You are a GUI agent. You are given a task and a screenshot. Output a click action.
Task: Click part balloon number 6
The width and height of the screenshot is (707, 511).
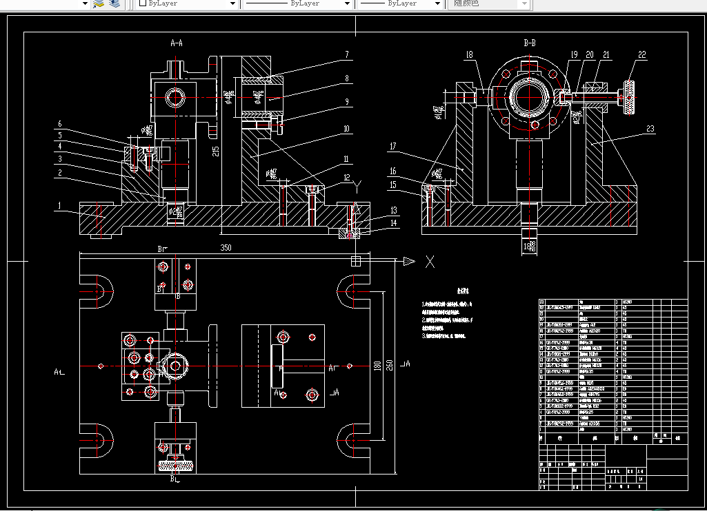click(59, 124)
